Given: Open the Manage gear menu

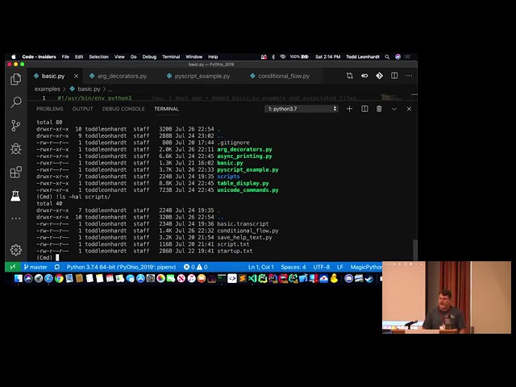Looking at the screenshot, I should click(x=16, y=250).
